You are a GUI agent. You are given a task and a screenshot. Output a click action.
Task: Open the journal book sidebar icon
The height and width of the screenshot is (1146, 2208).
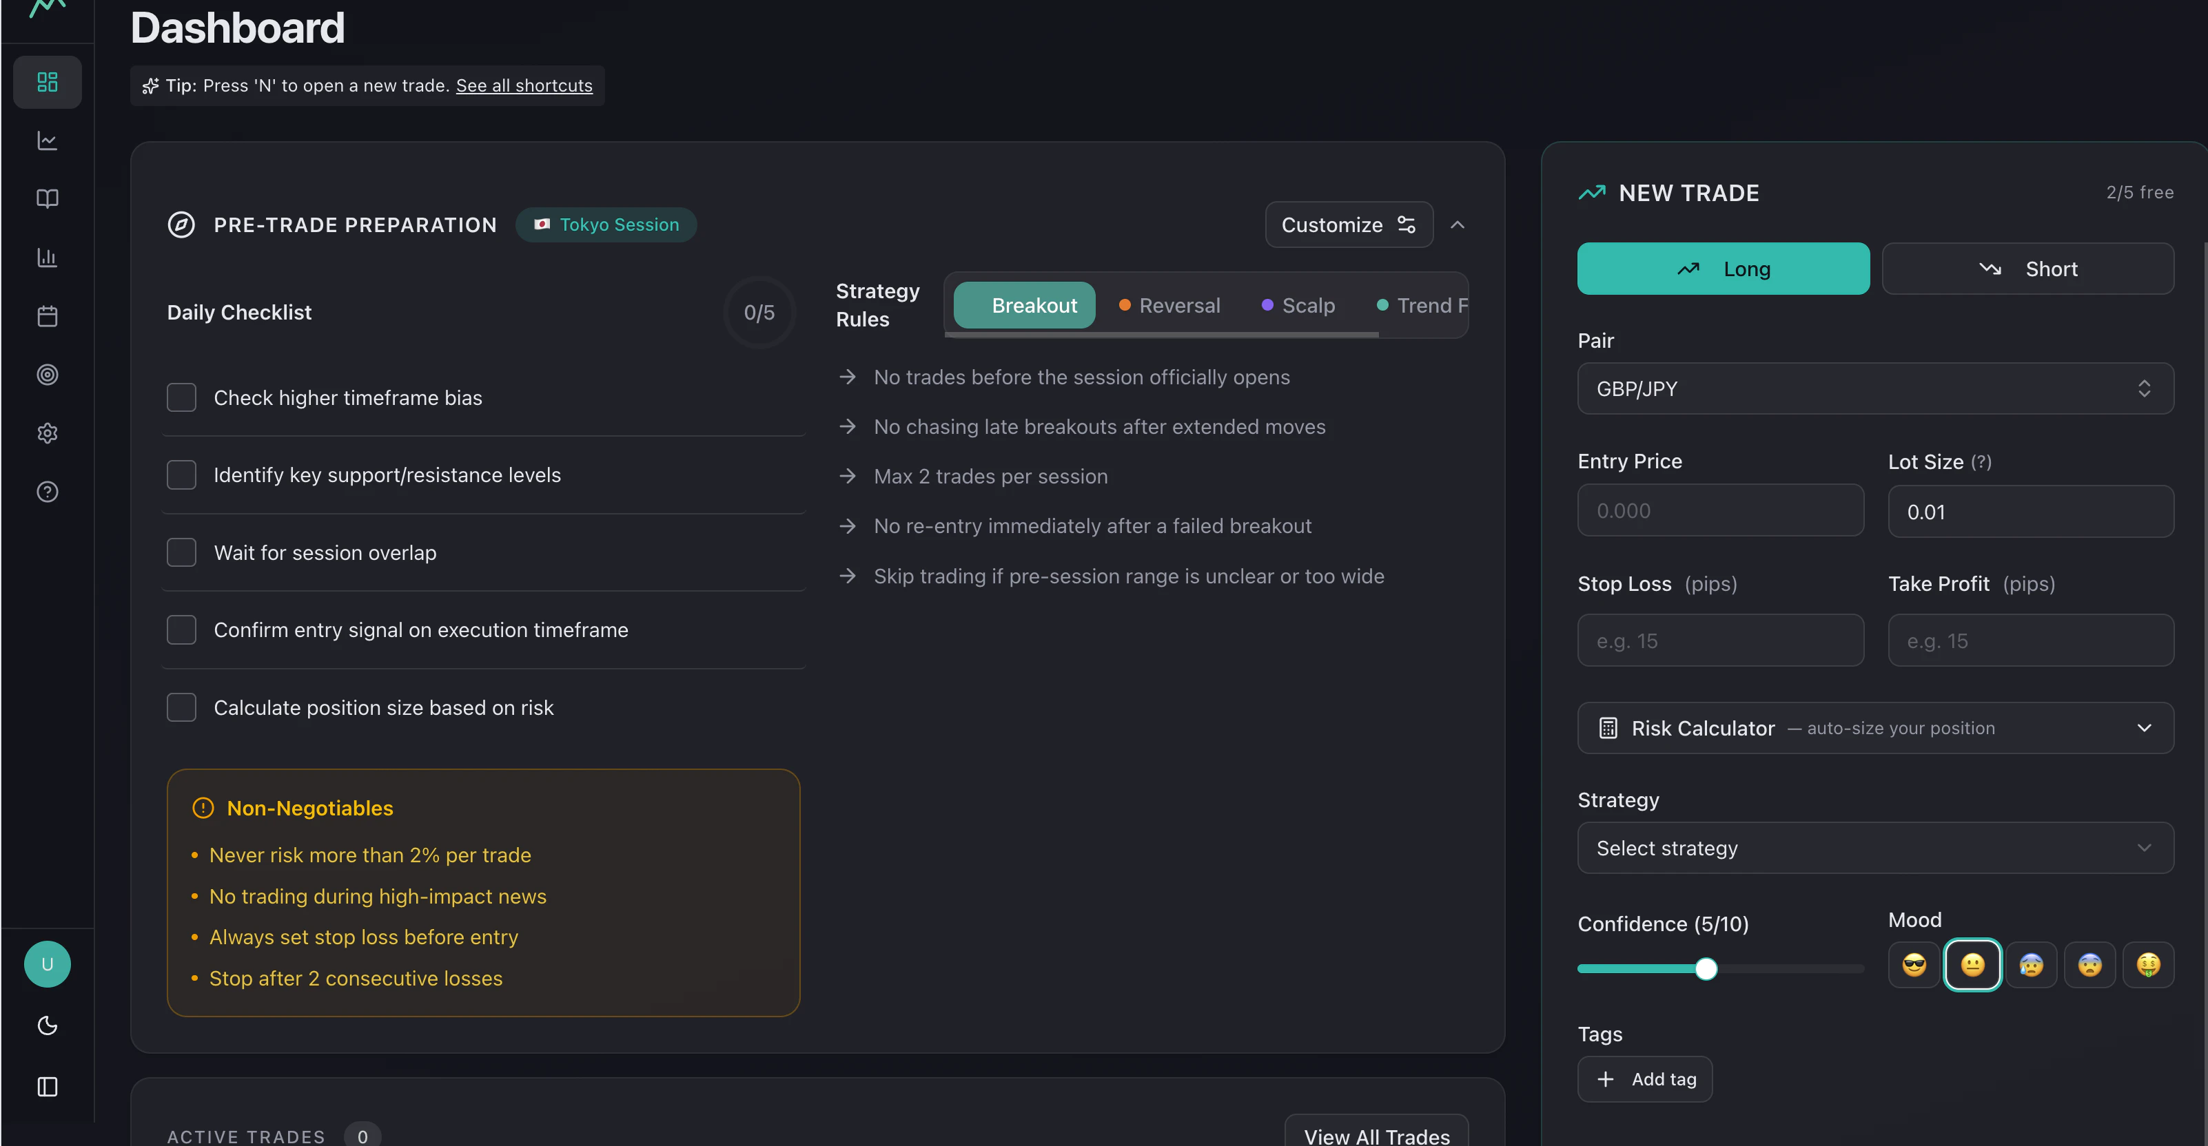(x=47, y=199)
